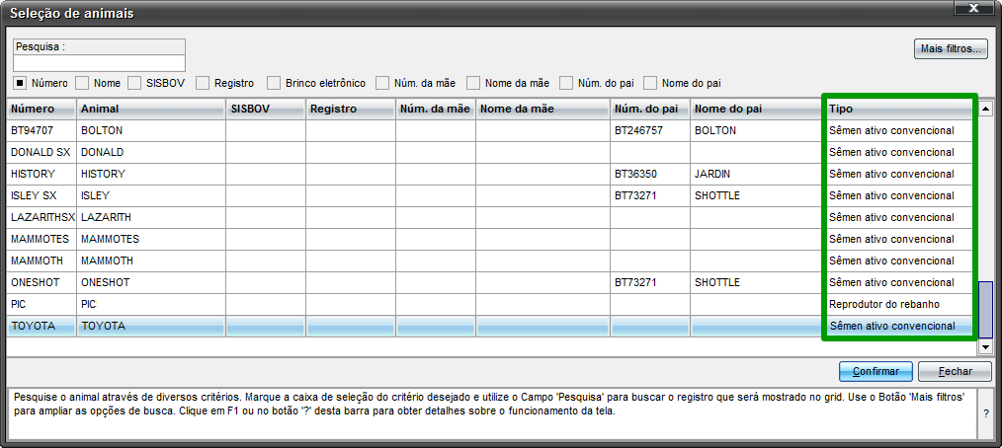The image size is (1002, 448).
Task: Enable the Brinco eletrônico checkbox
Action: click(x=274, y=83)
